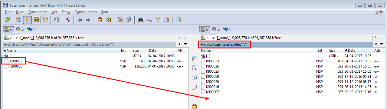Screen dimensions: 387x109
Task: Select drive d button in right panel
Action: coord(216,29)
